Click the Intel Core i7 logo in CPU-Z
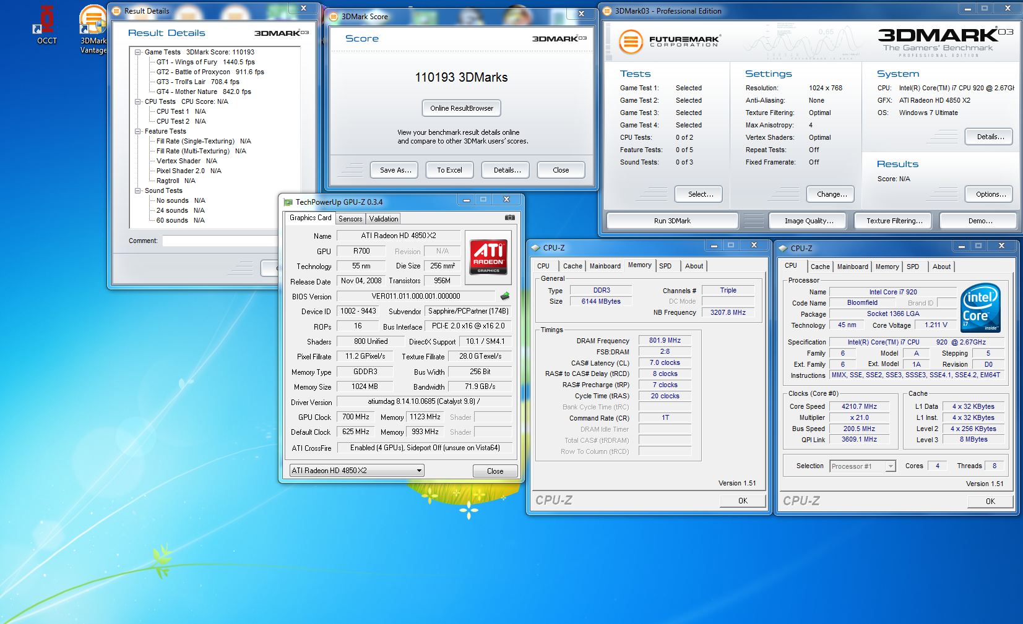The width and height of the screenshot is (1023, 624). pos(980,307)
